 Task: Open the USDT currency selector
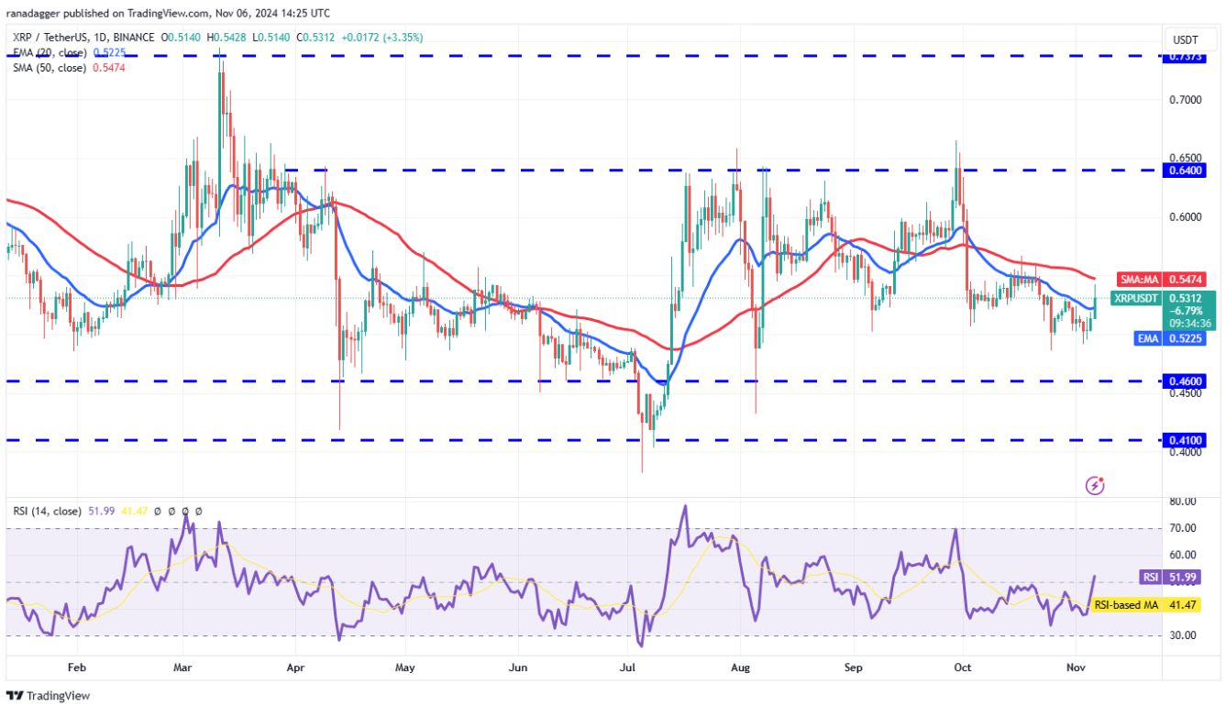pos(1184,39)
